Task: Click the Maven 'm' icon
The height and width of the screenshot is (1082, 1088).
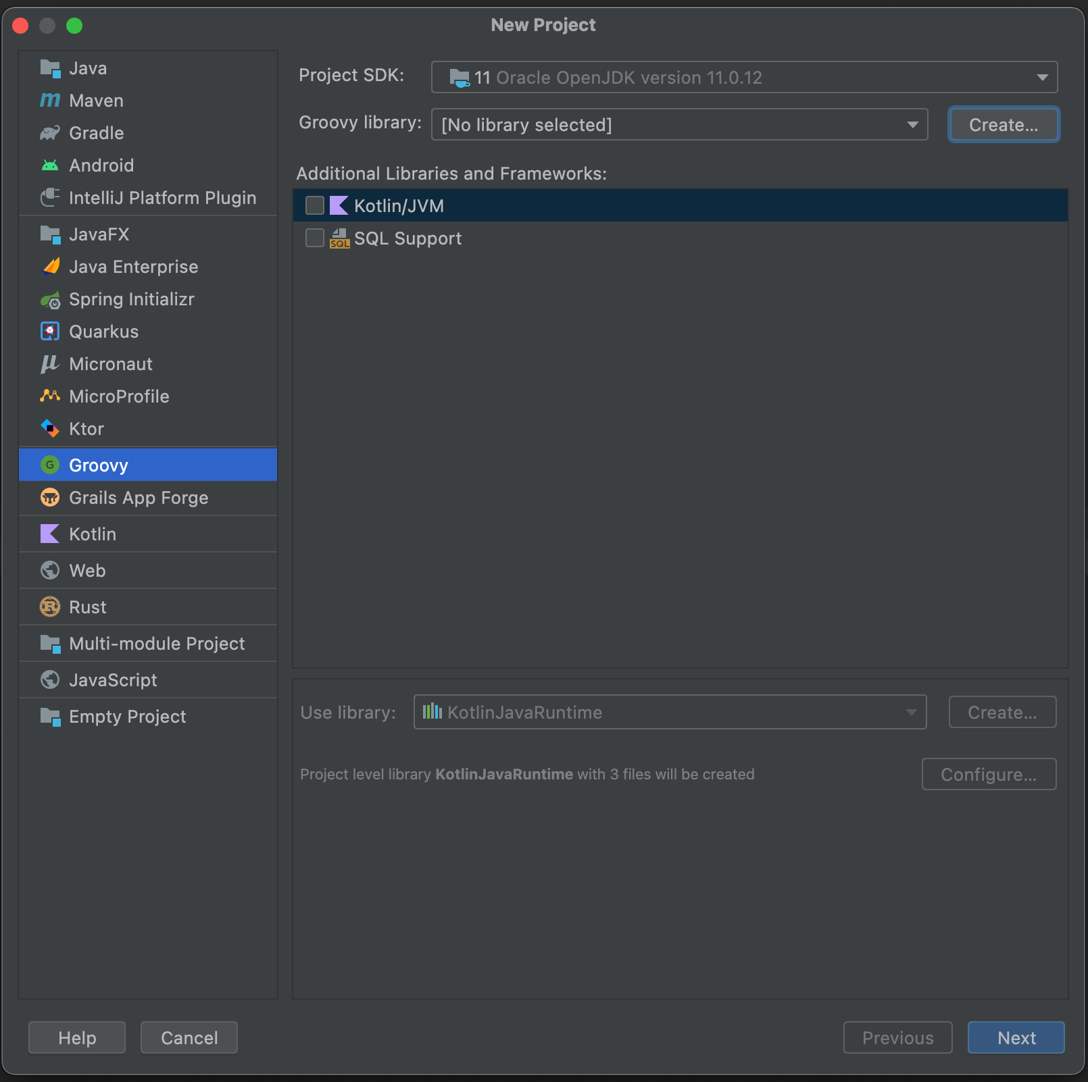Action: 50,101
